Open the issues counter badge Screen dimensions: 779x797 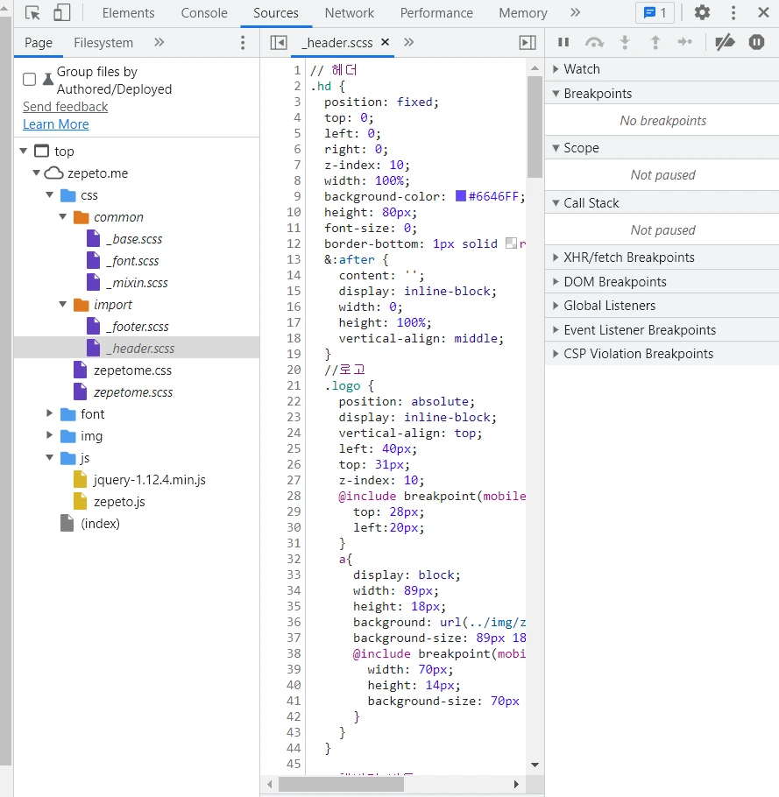(x=655, y=13)
